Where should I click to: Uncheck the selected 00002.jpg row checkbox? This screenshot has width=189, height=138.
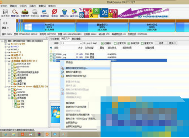point(51,60)
